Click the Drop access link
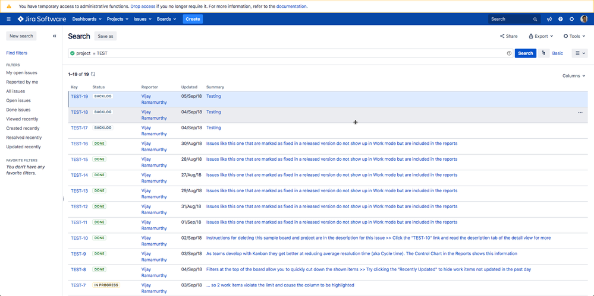Viewport: 594px width, 296px height. [143, 7]
